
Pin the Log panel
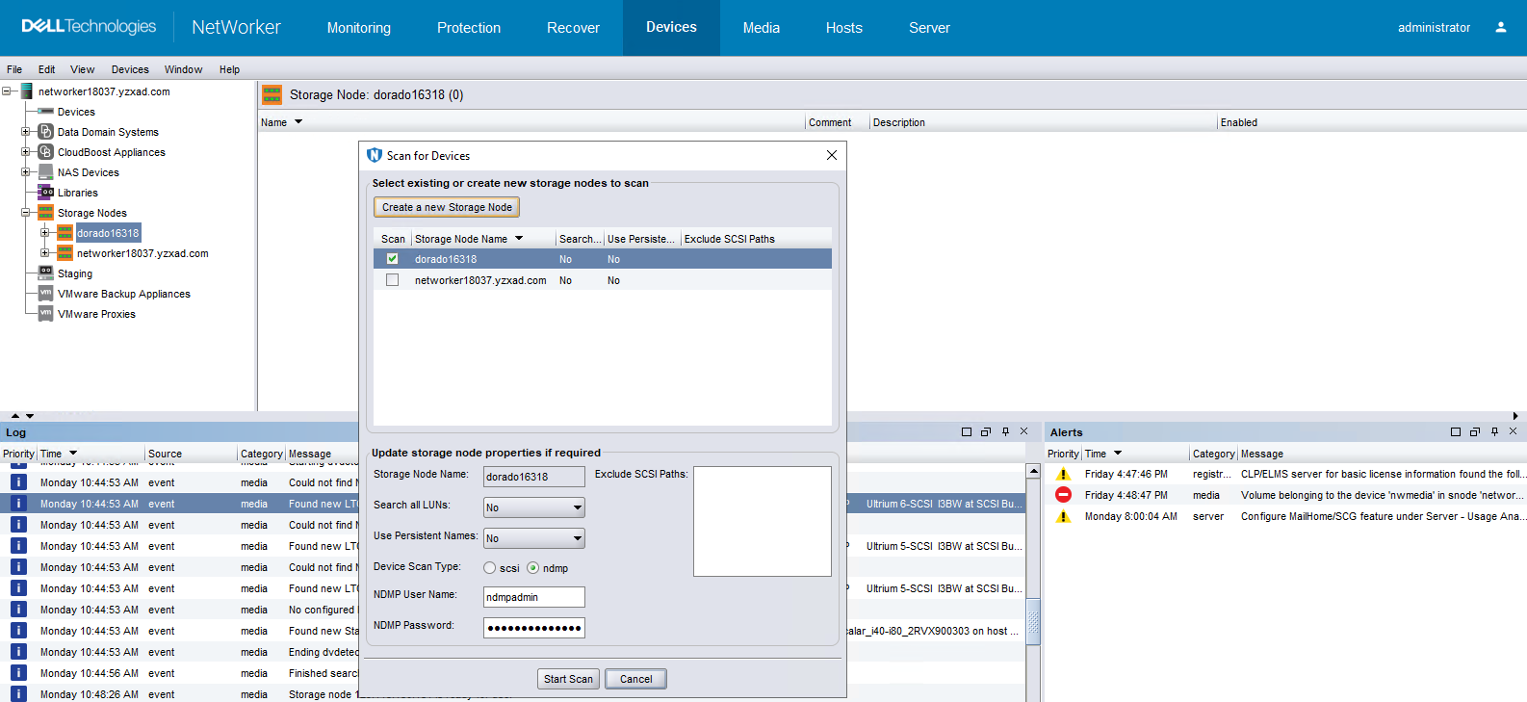pyautogui.click(x=1005, y=432)
